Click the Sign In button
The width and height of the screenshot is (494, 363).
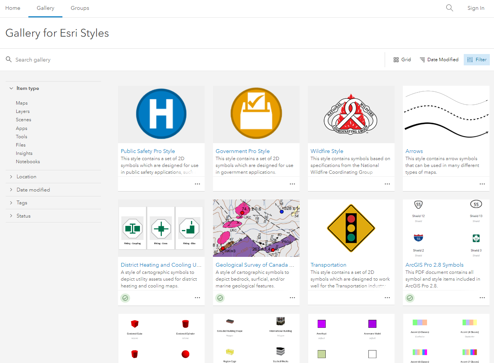tap(475, 8)
